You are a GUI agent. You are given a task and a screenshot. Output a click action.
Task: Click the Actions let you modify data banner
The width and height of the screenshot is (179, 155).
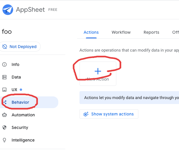click(x=129, y=98)
